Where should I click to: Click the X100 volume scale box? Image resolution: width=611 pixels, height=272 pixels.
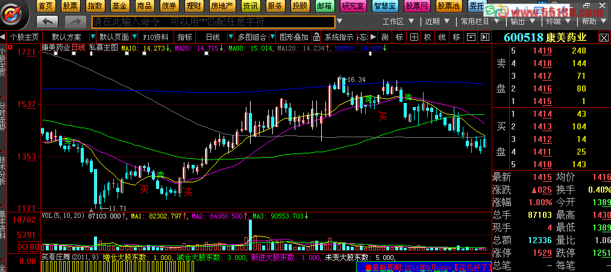pyautogui.click(x=28, y=247)
